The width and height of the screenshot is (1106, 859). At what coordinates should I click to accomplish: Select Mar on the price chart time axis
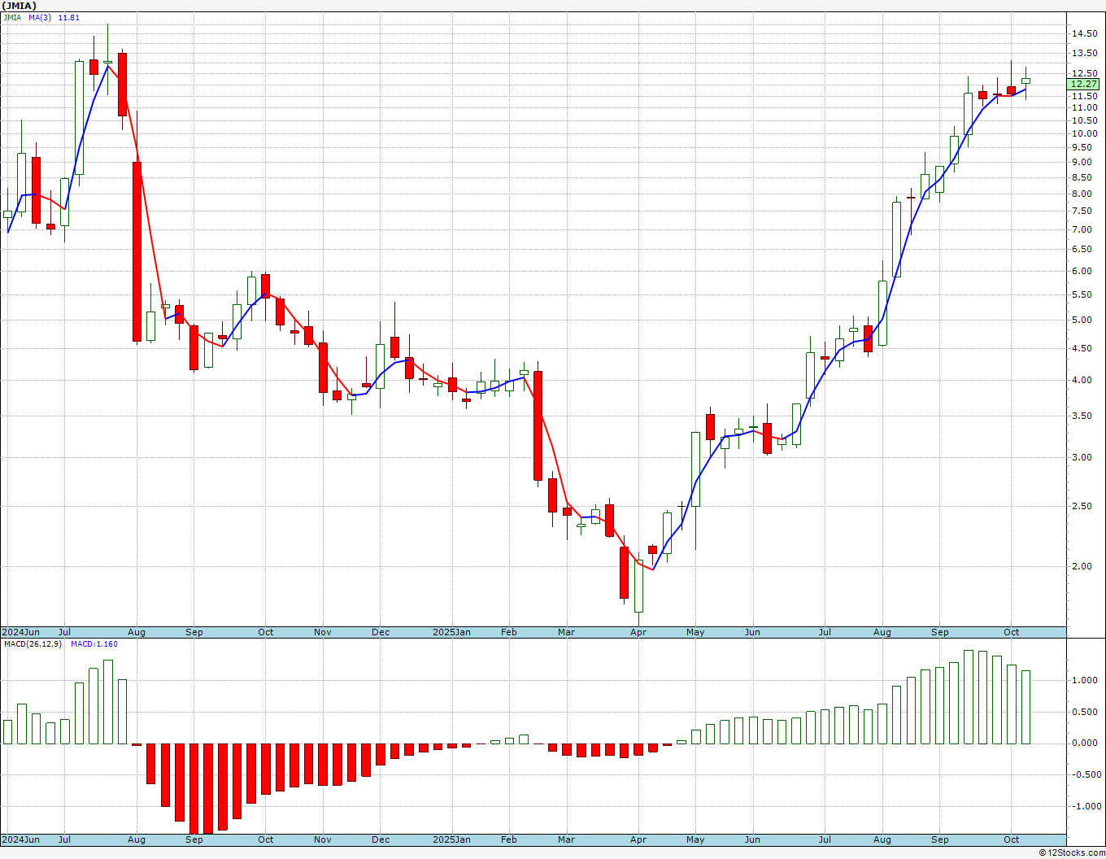pyautogui.click(x=566, y=632)
